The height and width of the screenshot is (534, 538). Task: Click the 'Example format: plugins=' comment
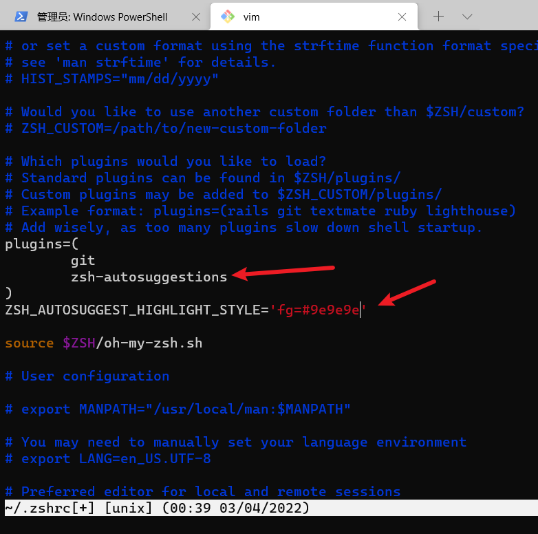pyautogui.click(x=261, y=211)
